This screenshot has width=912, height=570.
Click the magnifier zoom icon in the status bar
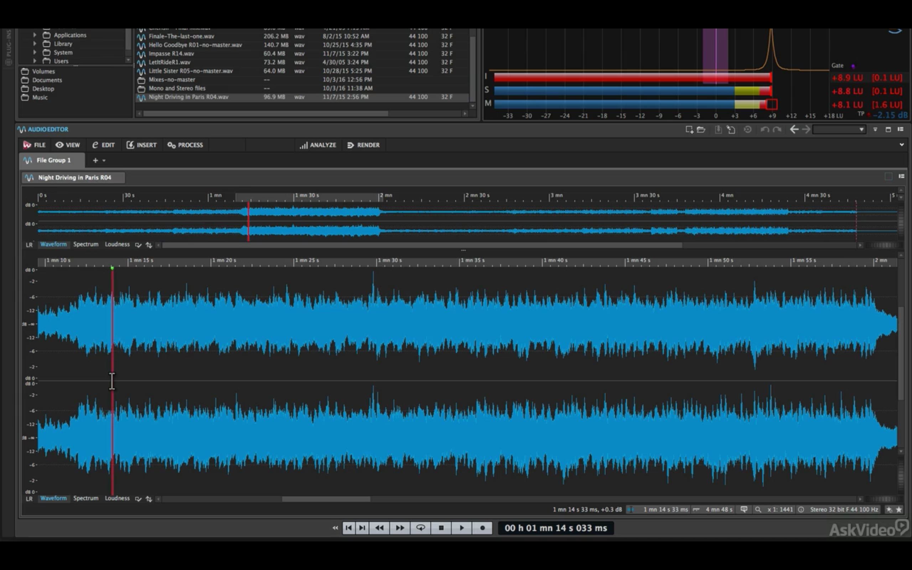click(x=758, y=510)
